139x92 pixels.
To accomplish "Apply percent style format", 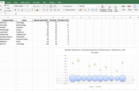I will [x=85, y=10].
